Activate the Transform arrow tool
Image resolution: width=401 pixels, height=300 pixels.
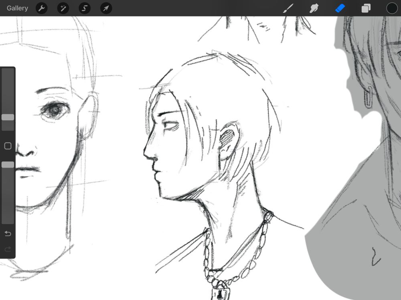[x=106, y=8]
